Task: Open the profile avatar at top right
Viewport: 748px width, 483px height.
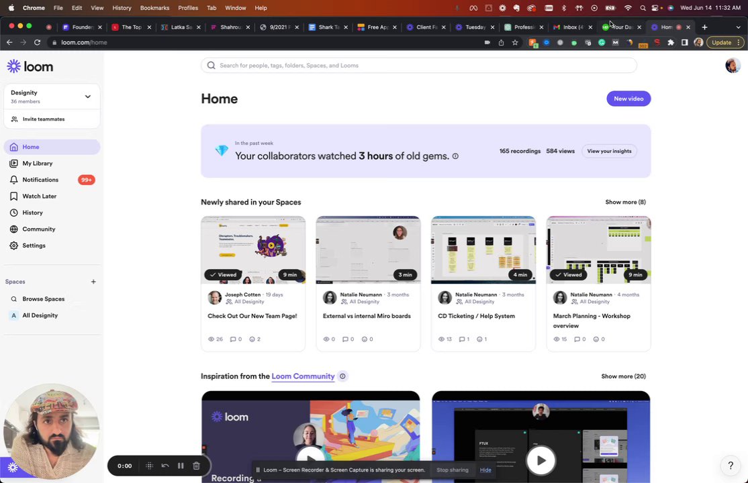Action: (733, 65)
